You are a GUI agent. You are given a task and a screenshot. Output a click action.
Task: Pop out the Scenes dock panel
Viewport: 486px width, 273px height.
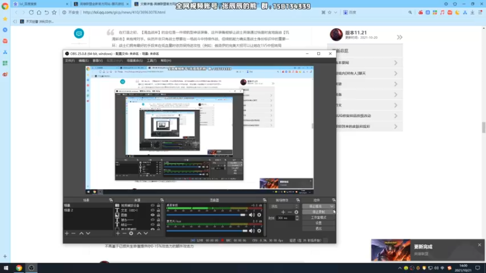[111, 200]
